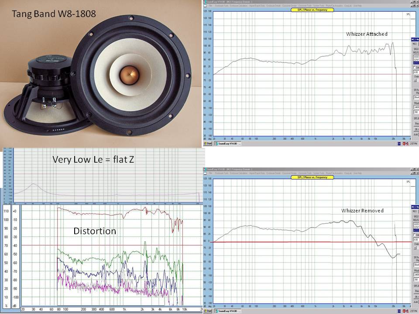This screenshot has width=419, height=314.
Task: Open Enclosure Calculator menu in the Whizzer Removed window
Action: point(239,173)
